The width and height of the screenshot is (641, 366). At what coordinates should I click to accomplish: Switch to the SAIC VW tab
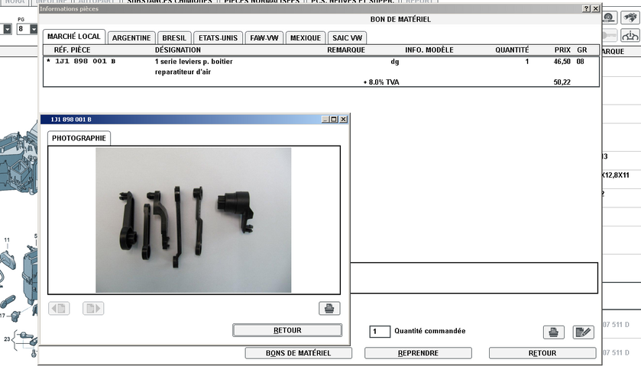click(348, 37)
